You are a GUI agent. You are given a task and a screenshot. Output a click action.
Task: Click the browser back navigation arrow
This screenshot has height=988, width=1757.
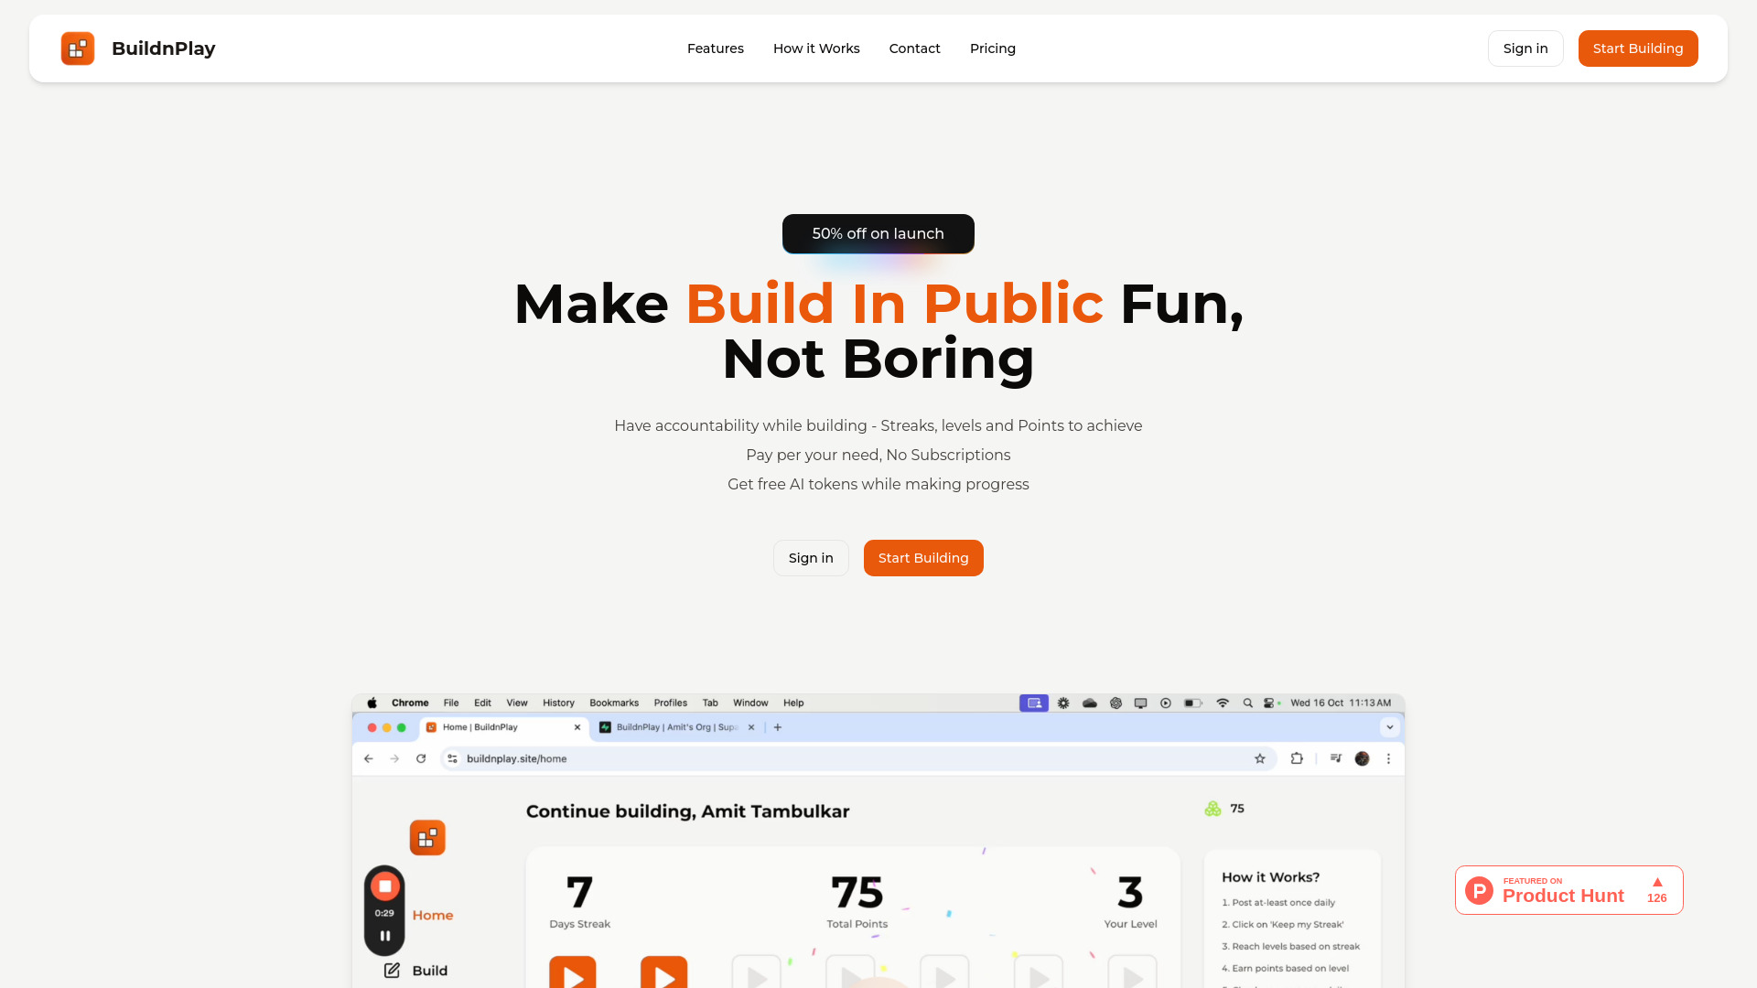click(370, 757)
